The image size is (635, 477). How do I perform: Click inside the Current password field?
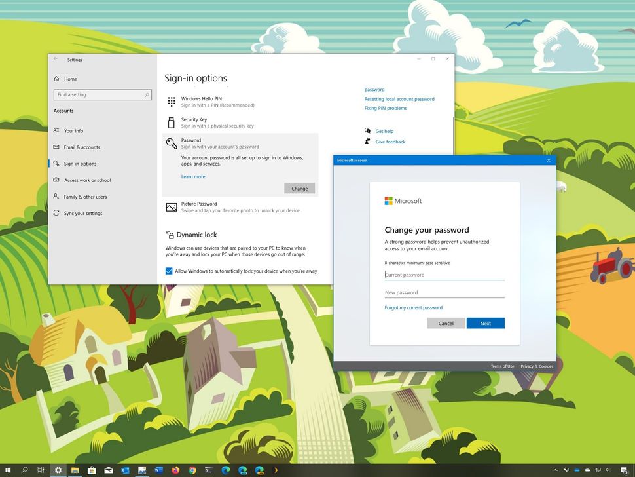432,275
